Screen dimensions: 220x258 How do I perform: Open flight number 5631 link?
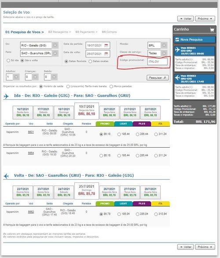point(31,132)
